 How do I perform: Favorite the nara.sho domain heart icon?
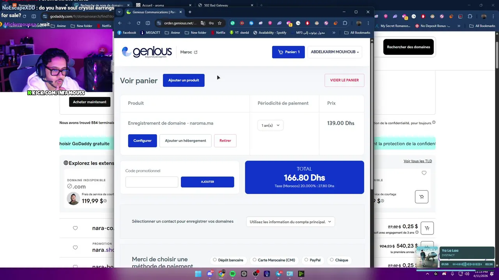click(75, 247)
